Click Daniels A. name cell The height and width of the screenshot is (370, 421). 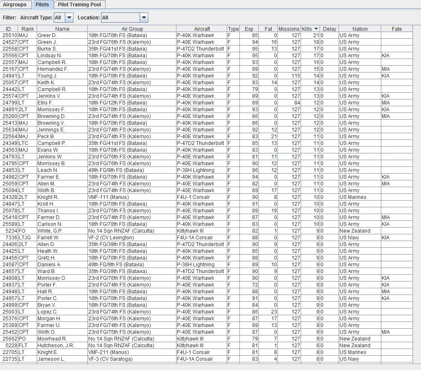pyautogui.click(x=62, y=265)
